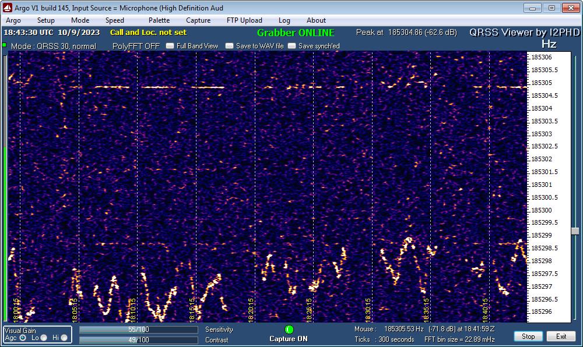The height and width of the screenshot is (347, 583).
Task: Click the 18:05:15 time marker
Action: [x=75, y=310]
